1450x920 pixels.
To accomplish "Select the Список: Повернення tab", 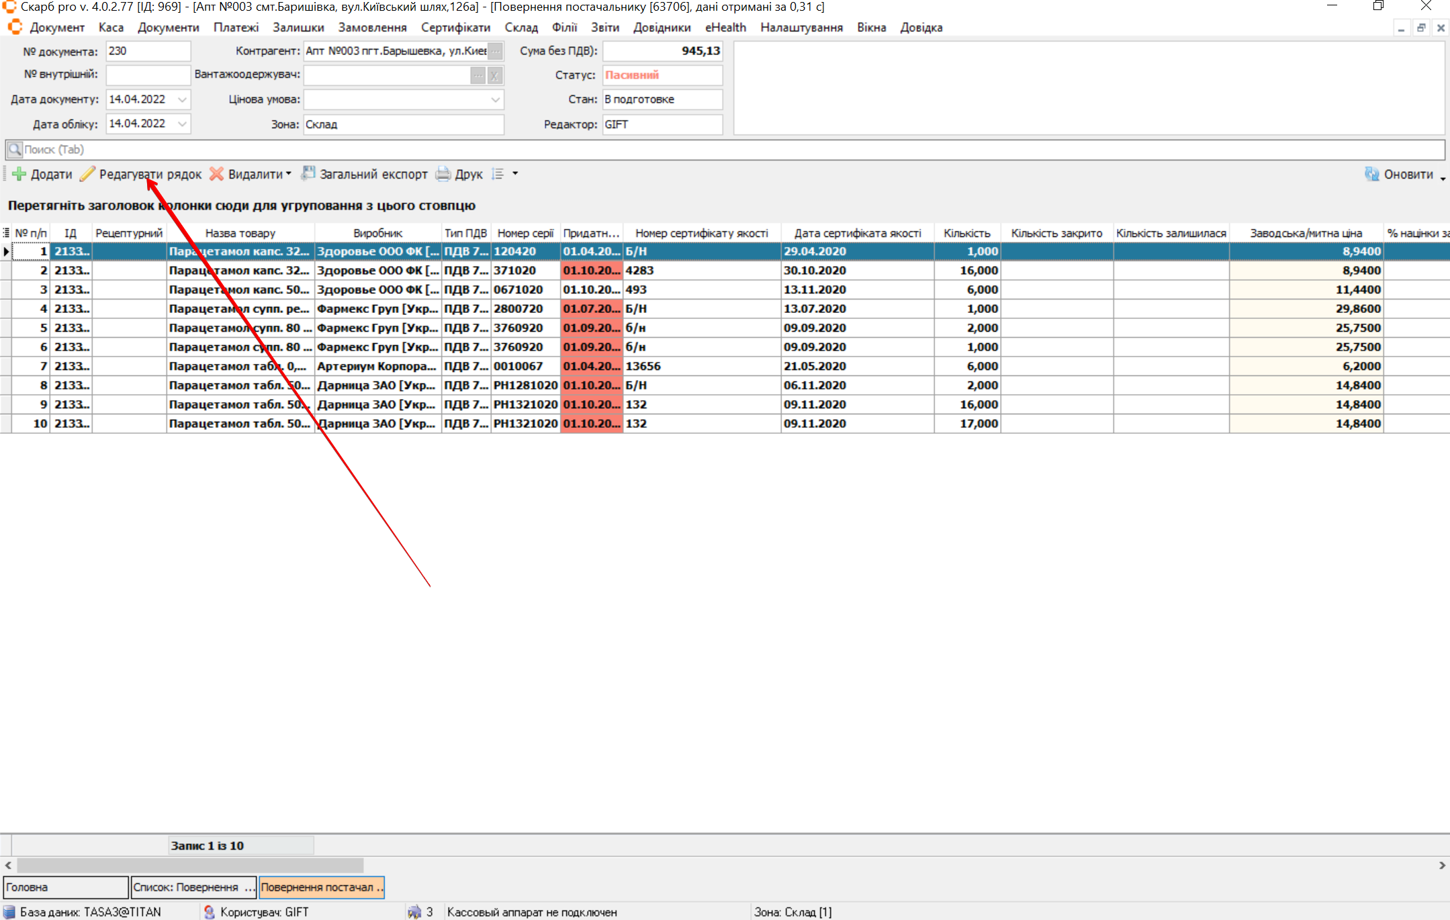I will [x=193, y=887].
